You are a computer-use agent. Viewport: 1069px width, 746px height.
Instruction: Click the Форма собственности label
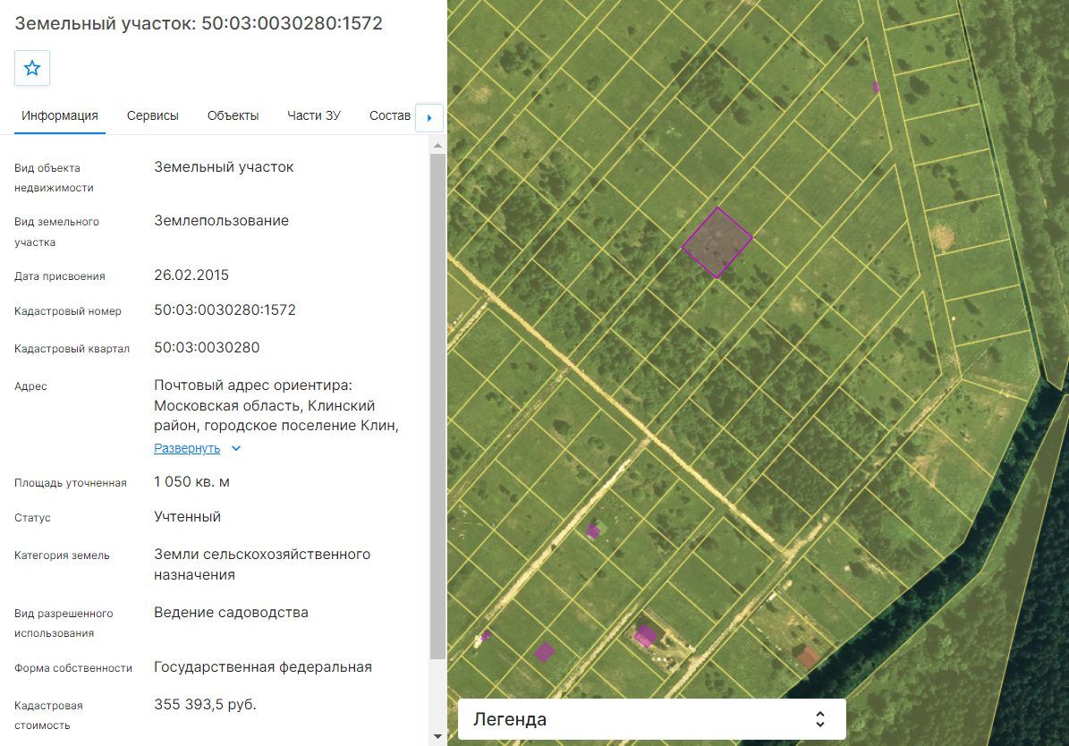[73, 667]
